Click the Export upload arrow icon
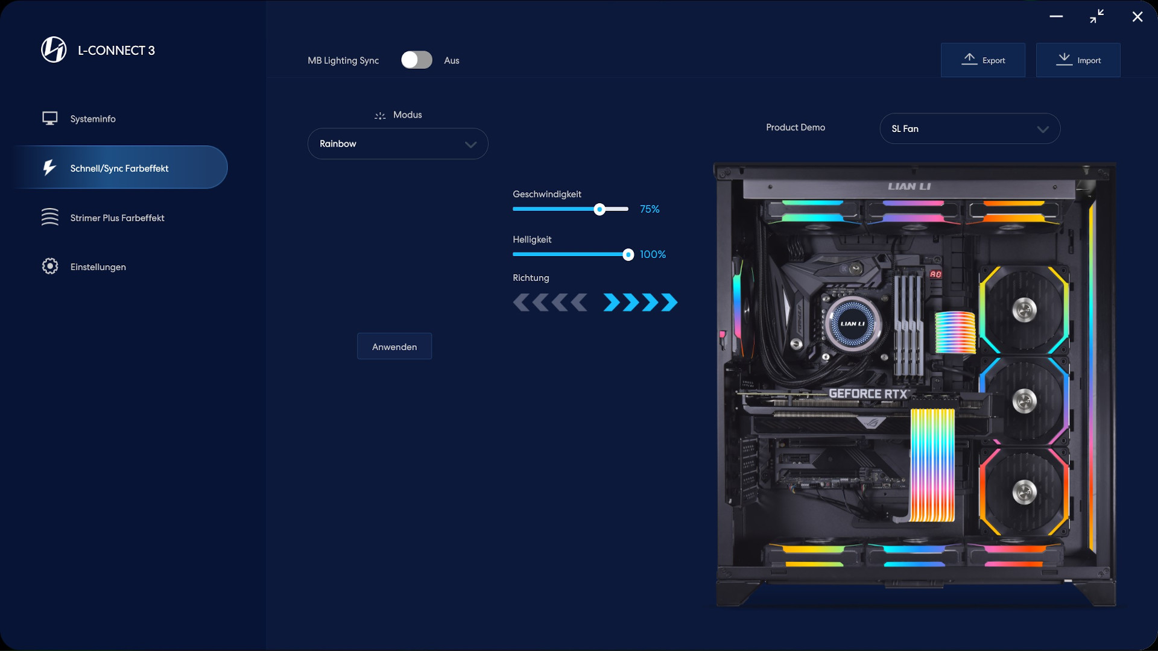Screen dimensions: 1158x651 (x=969, y=59)
